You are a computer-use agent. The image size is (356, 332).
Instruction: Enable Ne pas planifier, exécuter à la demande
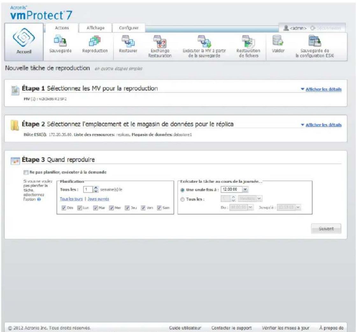tap(26, 172)
